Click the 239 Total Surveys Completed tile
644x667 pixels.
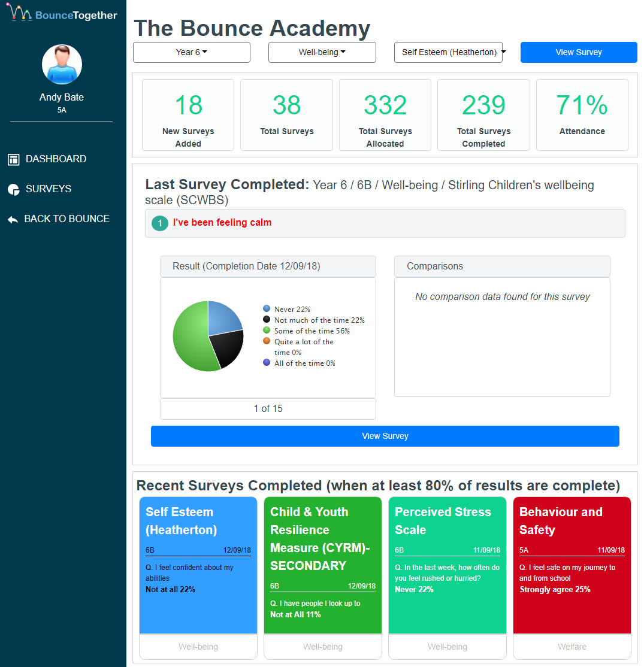(483, 115)
